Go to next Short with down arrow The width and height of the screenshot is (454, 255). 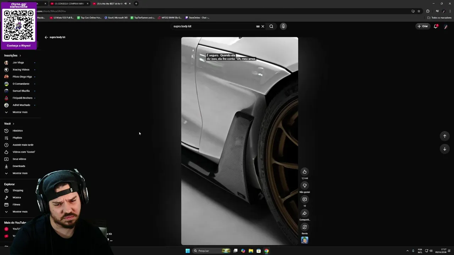pos(444,149)
